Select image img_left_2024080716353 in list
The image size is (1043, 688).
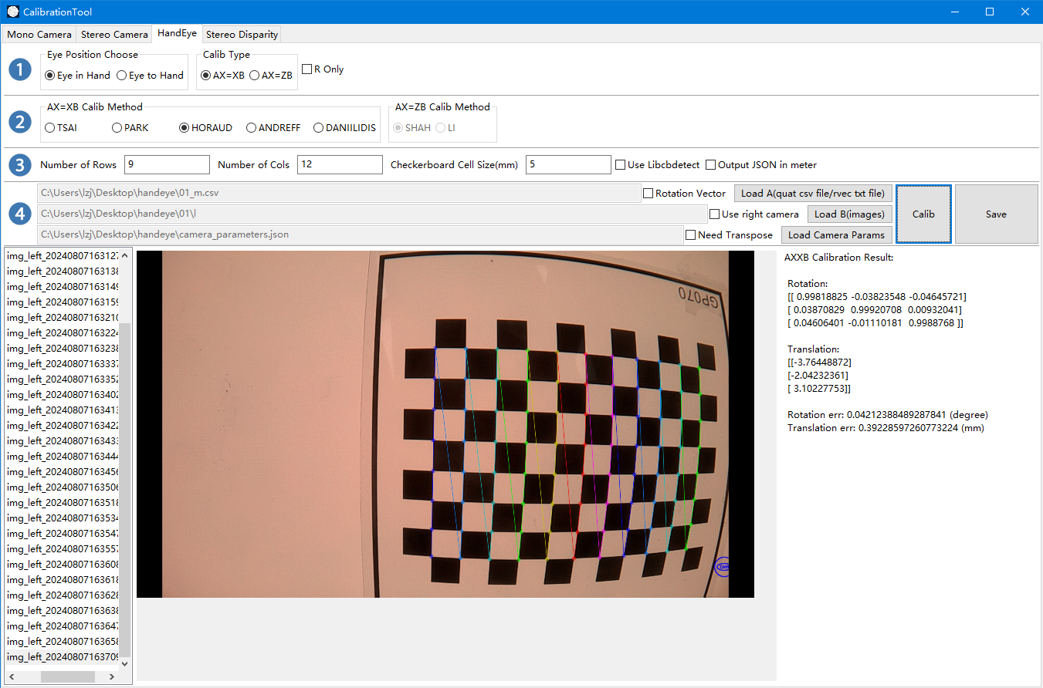coord(62,518)
